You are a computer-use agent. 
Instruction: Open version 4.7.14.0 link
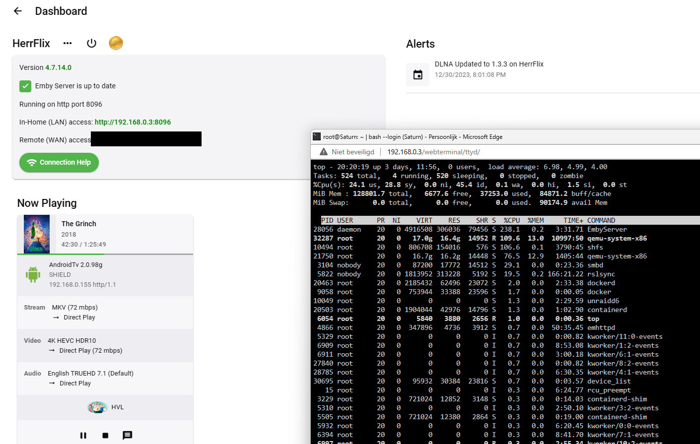(58, 67)
